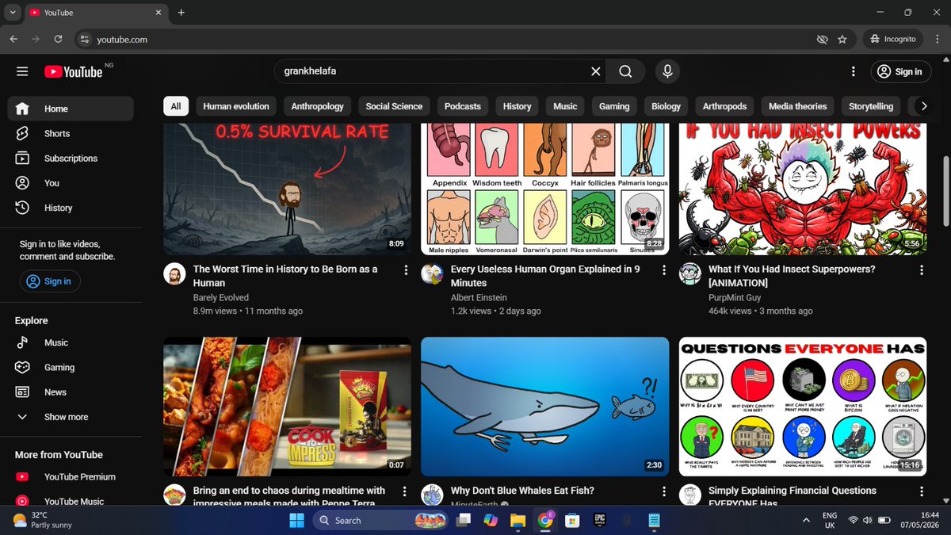This screenshot has height=535, width=951.
Task: Start voice search with microphone
Action: [x=667, y=71]
